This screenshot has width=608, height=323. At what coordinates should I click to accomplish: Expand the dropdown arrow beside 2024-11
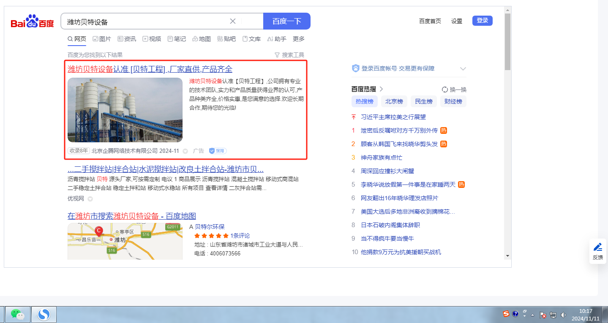coord(185,151)
